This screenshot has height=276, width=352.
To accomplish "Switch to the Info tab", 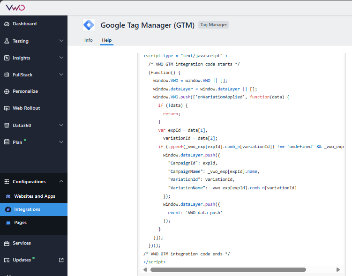I will (x=89, y=40).
